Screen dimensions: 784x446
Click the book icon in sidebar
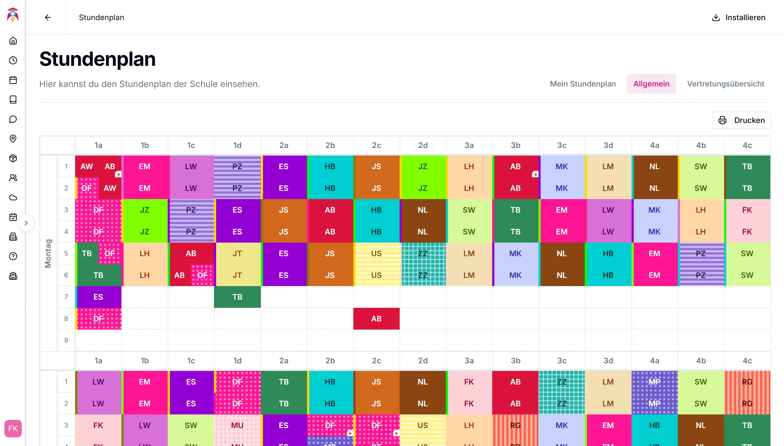[13, 100]
